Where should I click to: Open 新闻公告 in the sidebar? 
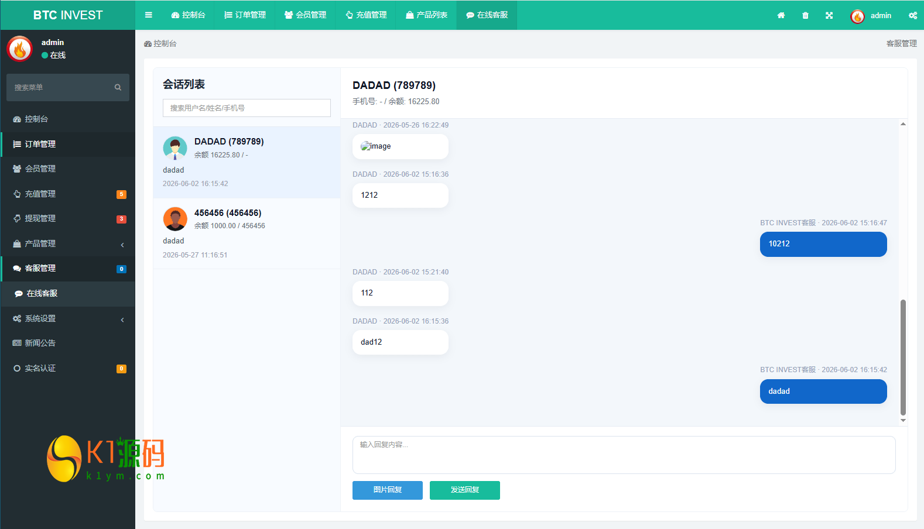click(68, 343)
